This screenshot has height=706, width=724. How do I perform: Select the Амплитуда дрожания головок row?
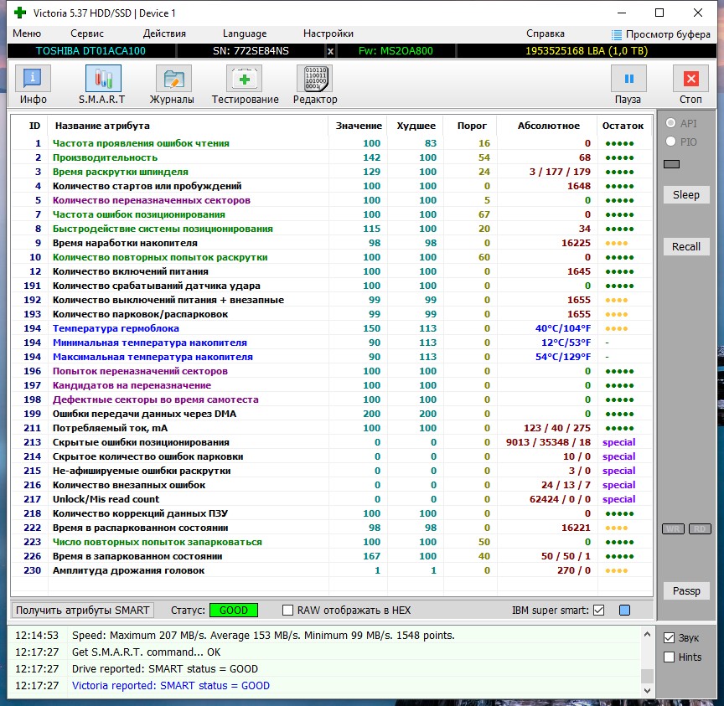[332, 570]
